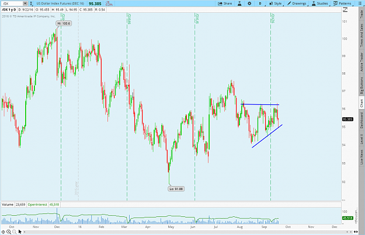Open the D timeframe dropdown
The height and width of the screenshot is (235, 365).
pos(260,3)
